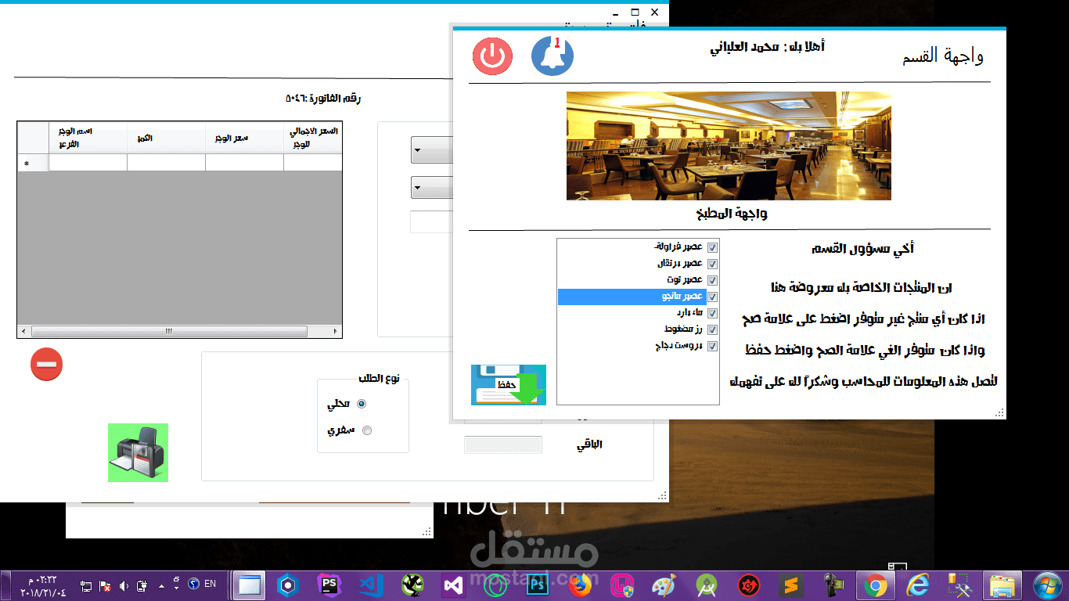Click the empty الكمية cell in the new row
Viewport: 1069px width, 601px height.
click(x=166, y=162)
